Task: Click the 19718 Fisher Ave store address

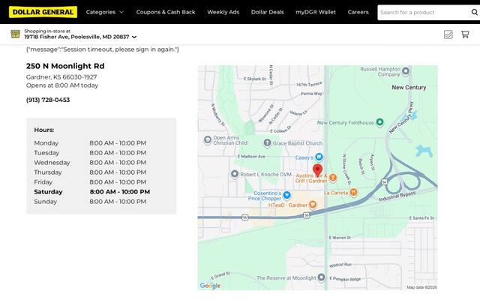Action: click(x=76, y=37)
